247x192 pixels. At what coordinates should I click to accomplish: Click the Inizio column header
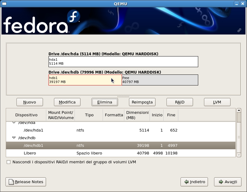(x=157, y=115)
